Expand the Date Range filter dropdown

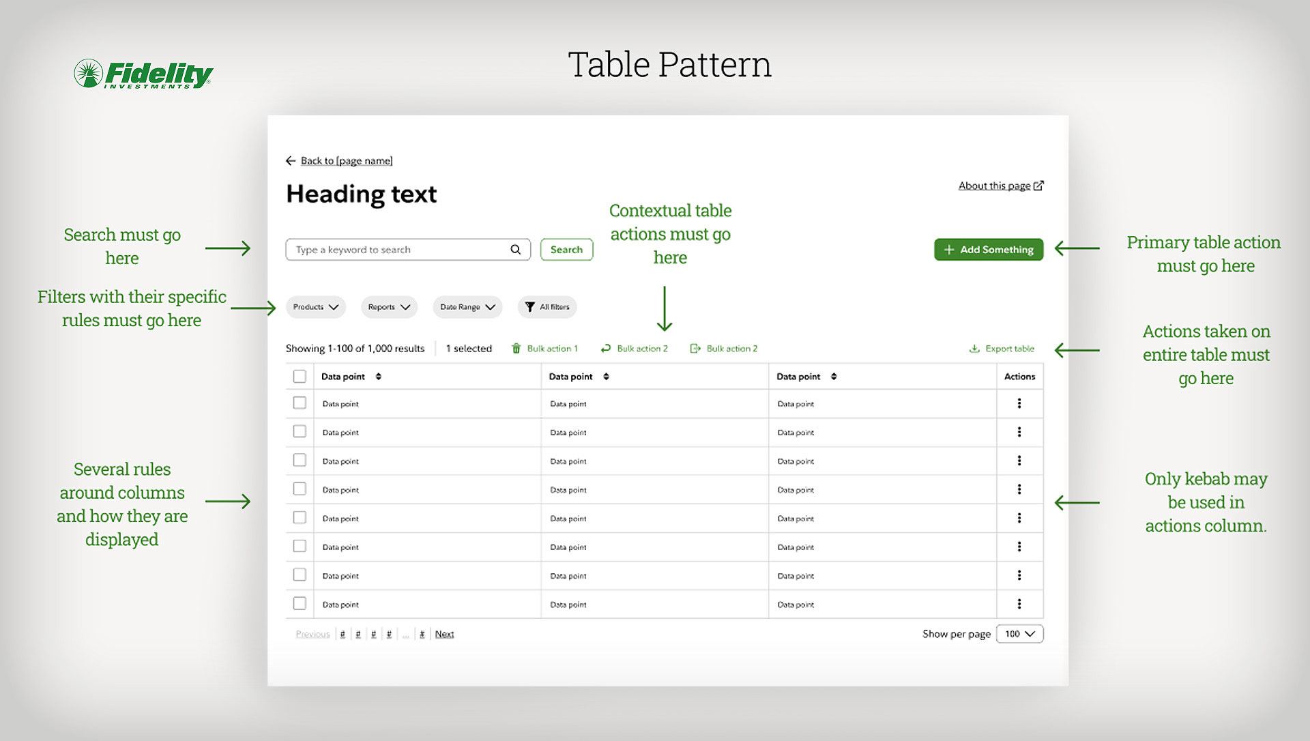tap(467, 307)
